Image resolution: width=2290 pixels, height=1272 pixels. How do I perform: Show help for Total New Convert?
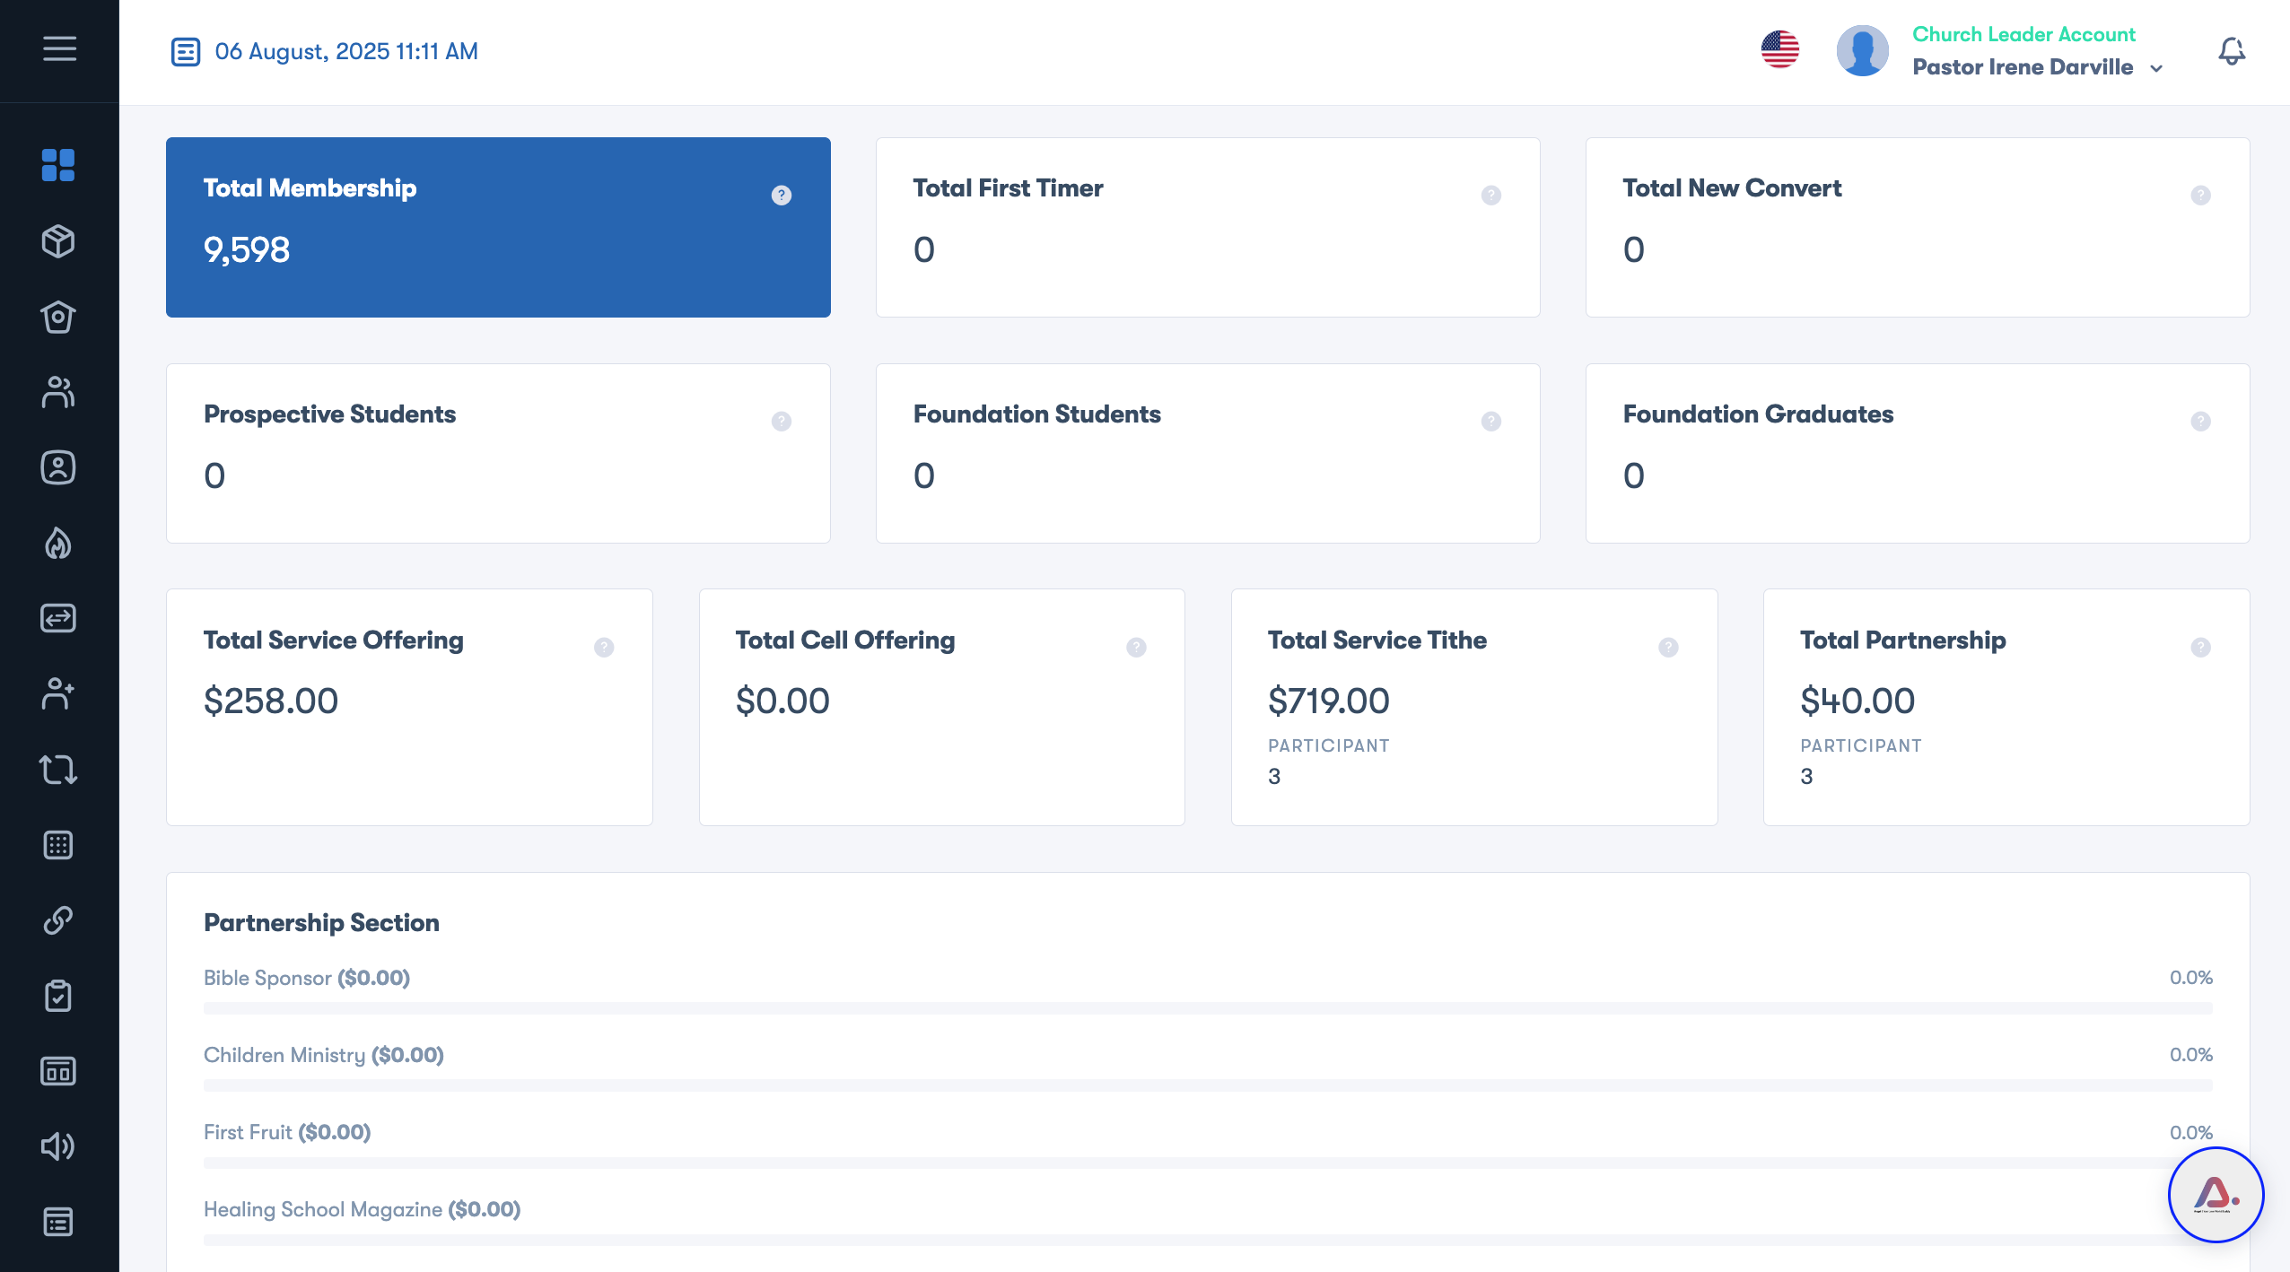pos(2200,195)
